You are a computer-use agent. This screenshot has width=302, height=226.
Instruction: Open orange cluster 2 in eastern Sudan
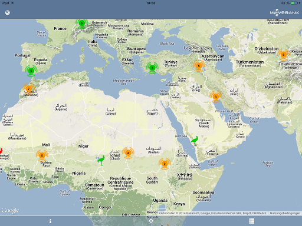[165, 164]
